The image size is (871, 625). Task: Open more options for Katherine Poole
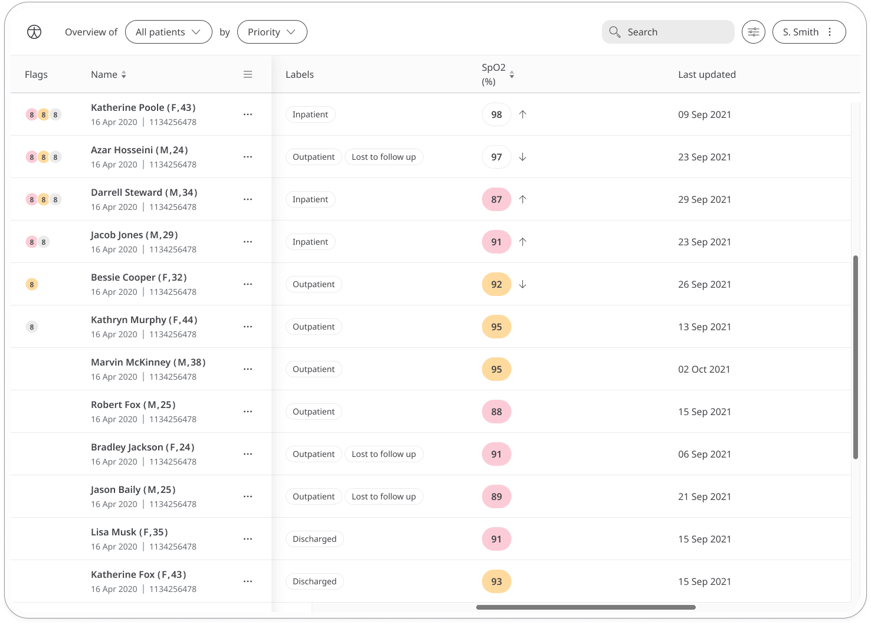pyautogui.click(x=248, y=114)
